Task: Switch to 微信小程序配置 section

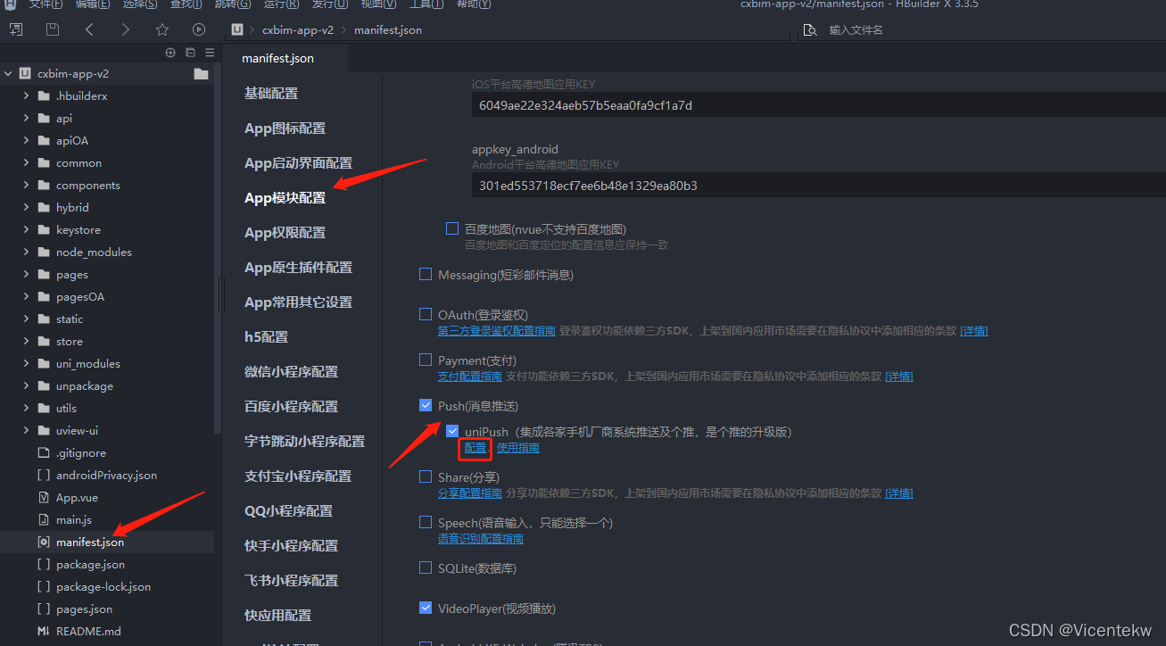Action: point(291,371)
